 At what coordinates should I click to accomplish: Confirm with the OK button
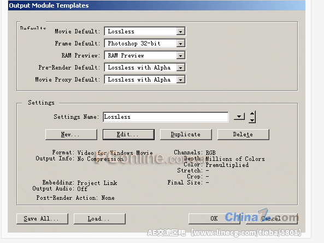click(214, 219)
